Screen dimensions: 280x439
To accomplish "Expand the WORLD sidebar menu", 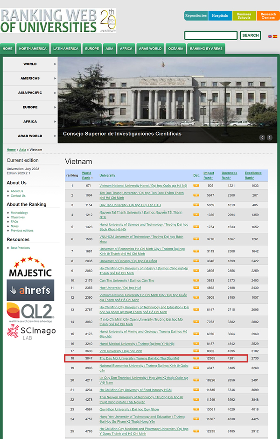I will click(30, 64).
